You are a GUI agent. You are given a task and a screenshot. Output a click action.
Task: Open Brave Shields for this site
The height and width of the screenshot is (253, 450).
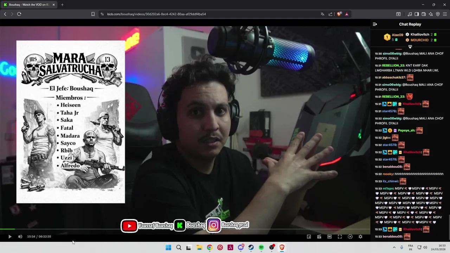coord(339,14)
